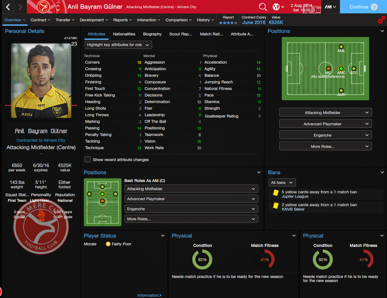Open the red gears settings icon
The height and width of the screenshot is (298, 387).
click(x=381, y=20)
